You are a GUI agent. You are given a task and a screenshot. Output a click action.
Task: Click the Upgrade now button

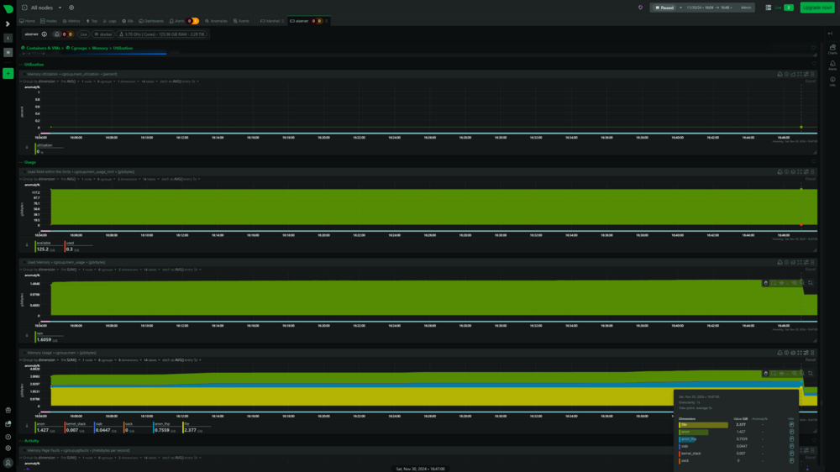817,8
